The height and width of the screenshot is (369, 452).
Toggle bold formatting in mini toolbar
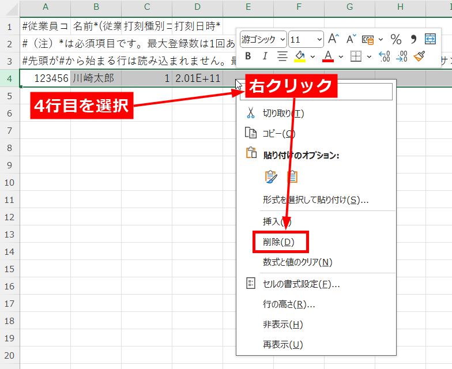(x=248, y=56)
